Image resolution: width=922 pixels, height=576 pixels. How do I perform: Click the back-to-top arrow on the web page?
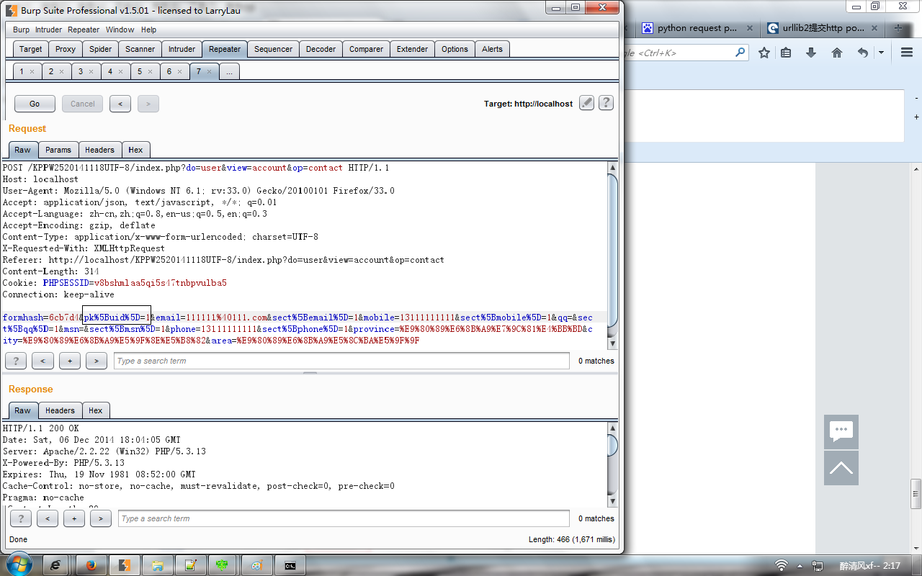[841, 468]
